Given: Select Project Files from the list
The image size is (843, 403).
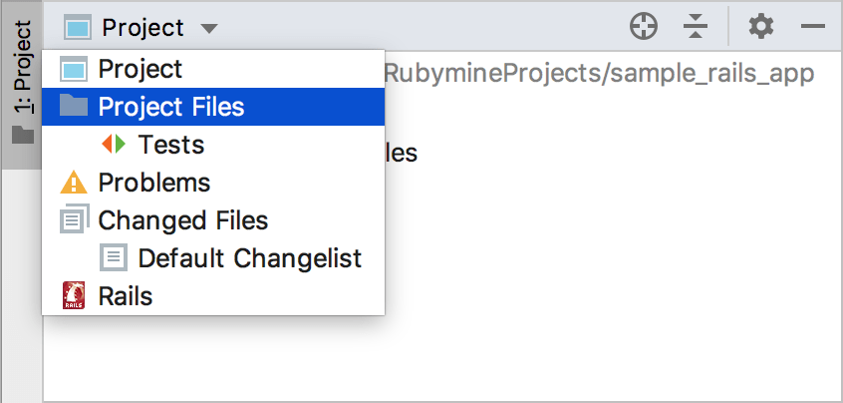Looking at the screenshot, I should [213, 107].
